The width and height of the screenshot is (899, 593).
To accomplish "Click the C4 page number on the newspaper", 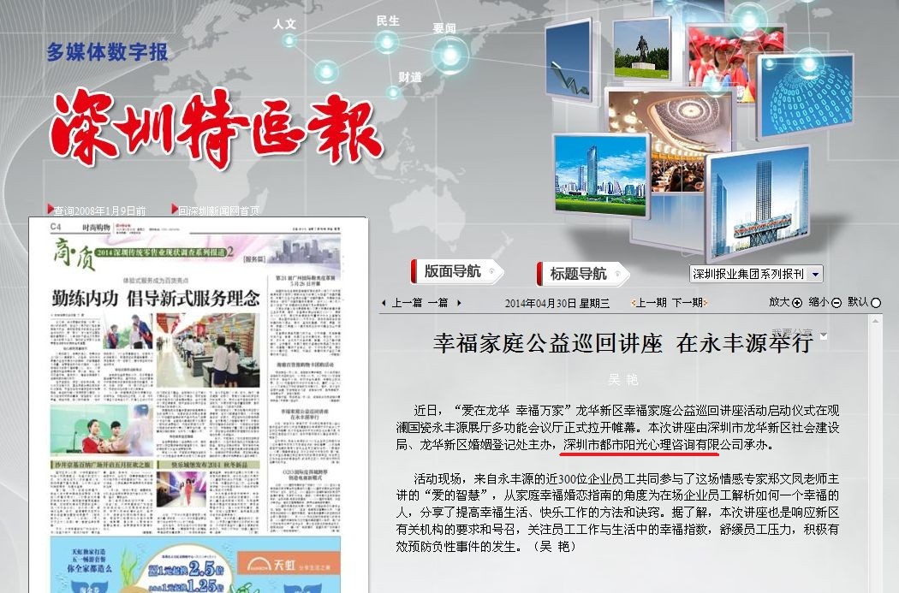I will 56,227.
